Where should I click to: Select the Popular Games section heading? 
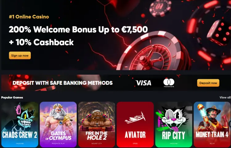tap(12, 98)
